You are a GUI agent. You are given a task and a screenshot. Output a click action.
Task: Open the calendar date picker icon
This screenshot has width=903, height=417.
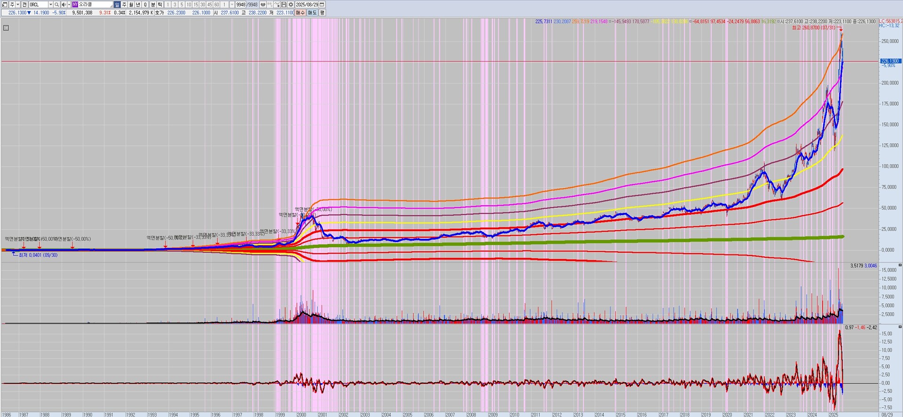[x=322, y=5]
